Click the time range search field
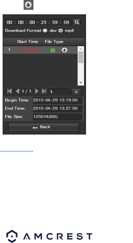Screen dimensions: 133x243 point(38,22)
